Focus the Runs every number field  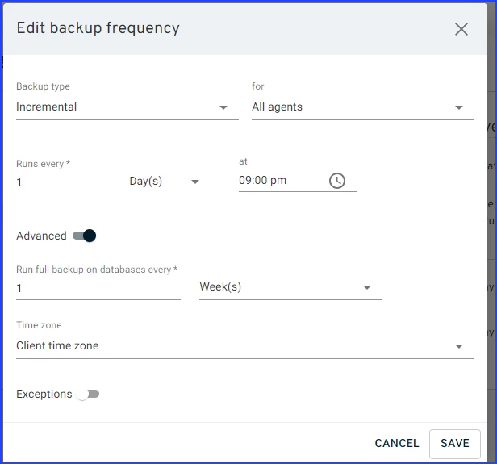pyautogui.click(x=56, y=182)
